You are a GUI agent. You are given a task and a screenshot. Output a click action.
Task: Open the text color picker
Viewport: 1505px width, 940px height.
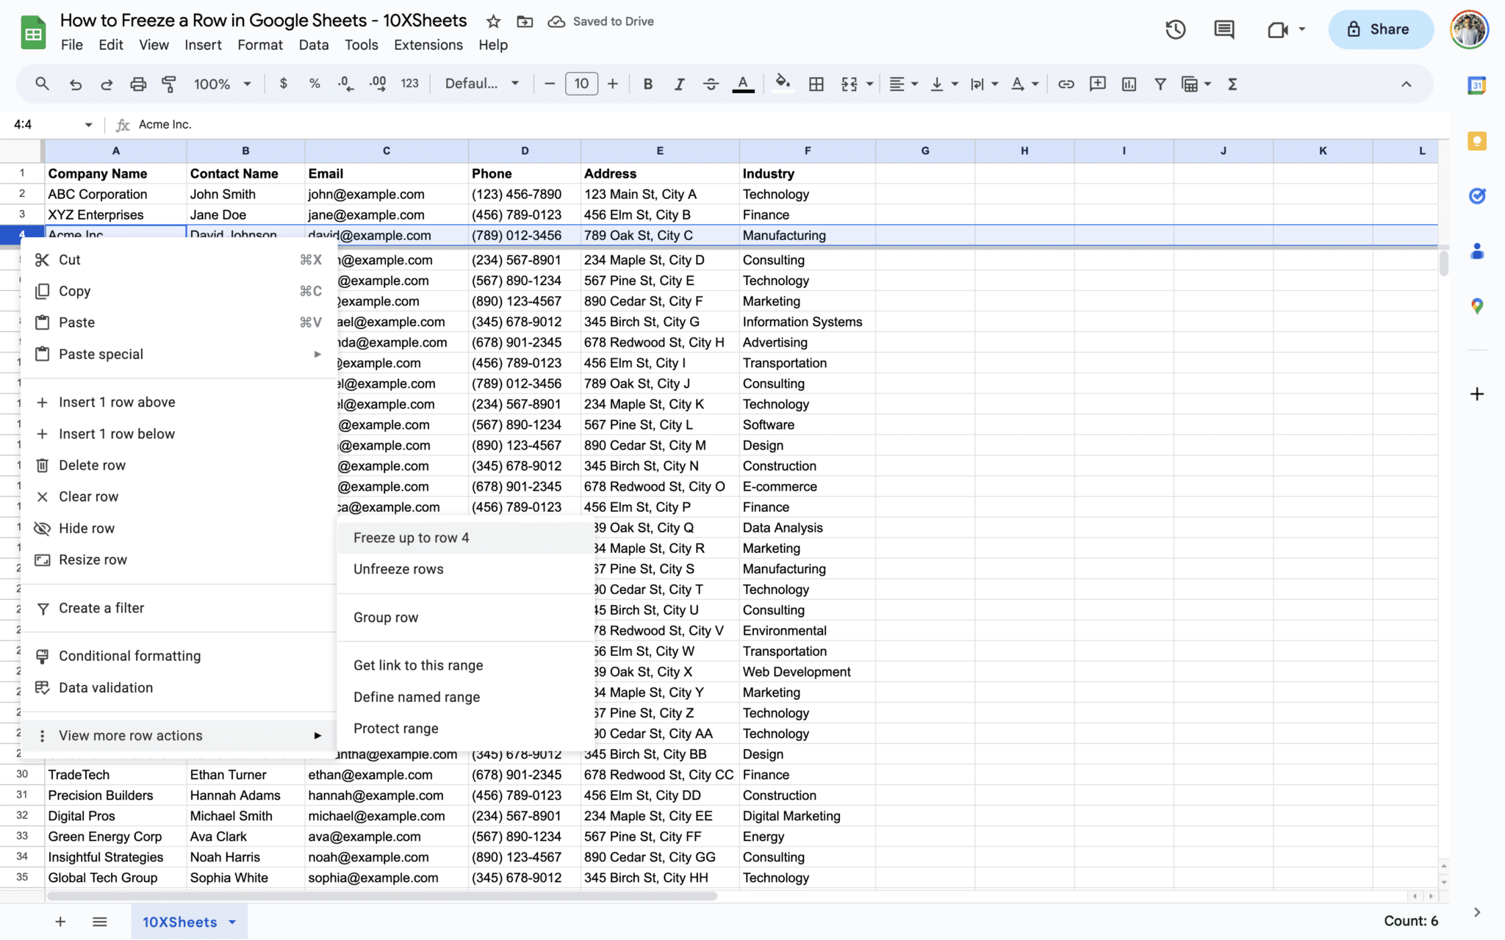pos(743,84)
